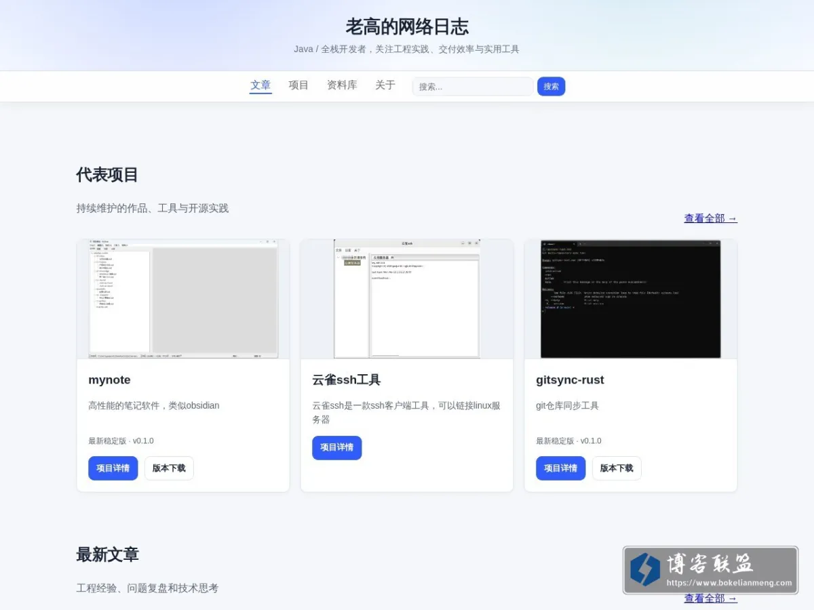Screen dimensions: 814x610
Task: Click the description git仓库同步工具
Action: pyautogui.click(x=567, y=405)
